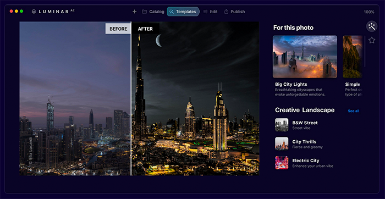Select the partially visible Simple template thumbnail
This screenshot has width=385, height=199.
pyautogui.click(x=353, y=57)
